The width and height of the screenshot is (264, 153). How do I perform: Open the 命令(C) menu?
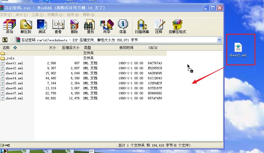[x=22, y=15]
